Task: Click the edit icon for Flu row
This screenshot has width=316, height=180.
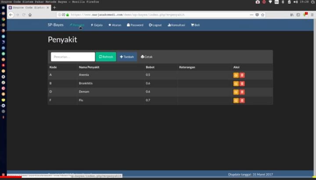Action: (236, 101)
